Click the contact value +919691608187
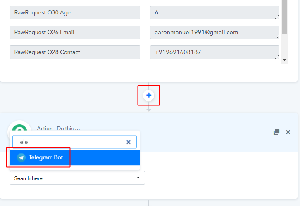This screenshot has width=300, height=206. point(214,52)
